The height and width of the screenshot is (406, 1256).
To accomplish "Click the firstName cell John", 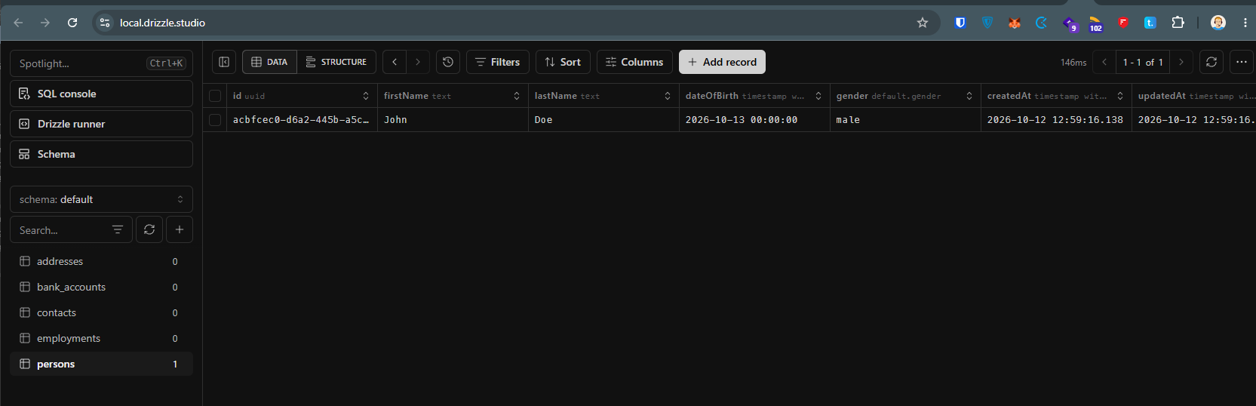I will pyautogui.click(x=453, y=120).
